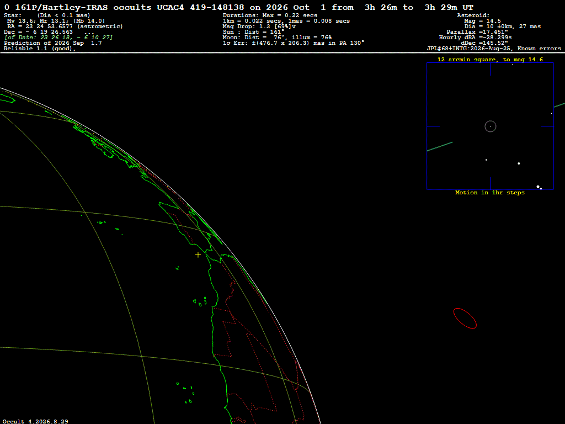Click the brightest star at the chart's bottom right
The width and height of the screenshot is (565, 424).
click(x=538, y=187)
